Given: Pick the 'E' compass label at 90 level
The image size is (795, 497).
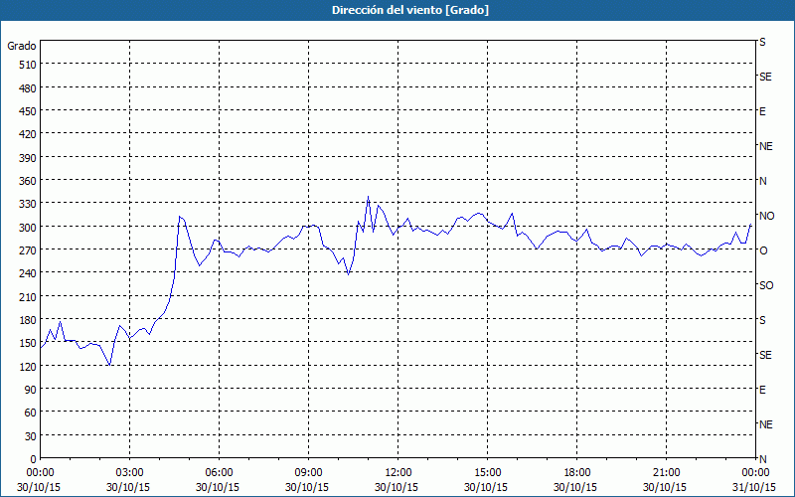Looking at the screenshot, I should 762,390.
